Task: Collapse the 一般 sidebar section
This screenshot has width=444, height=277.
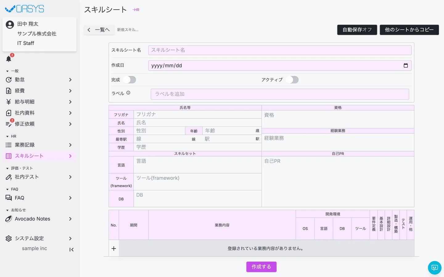Action: pos(7,71)
